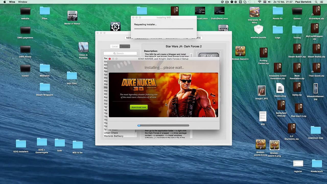Screen dimensions: 327x184
Task: Click the date and time display
Action: [x=282, y=2]
